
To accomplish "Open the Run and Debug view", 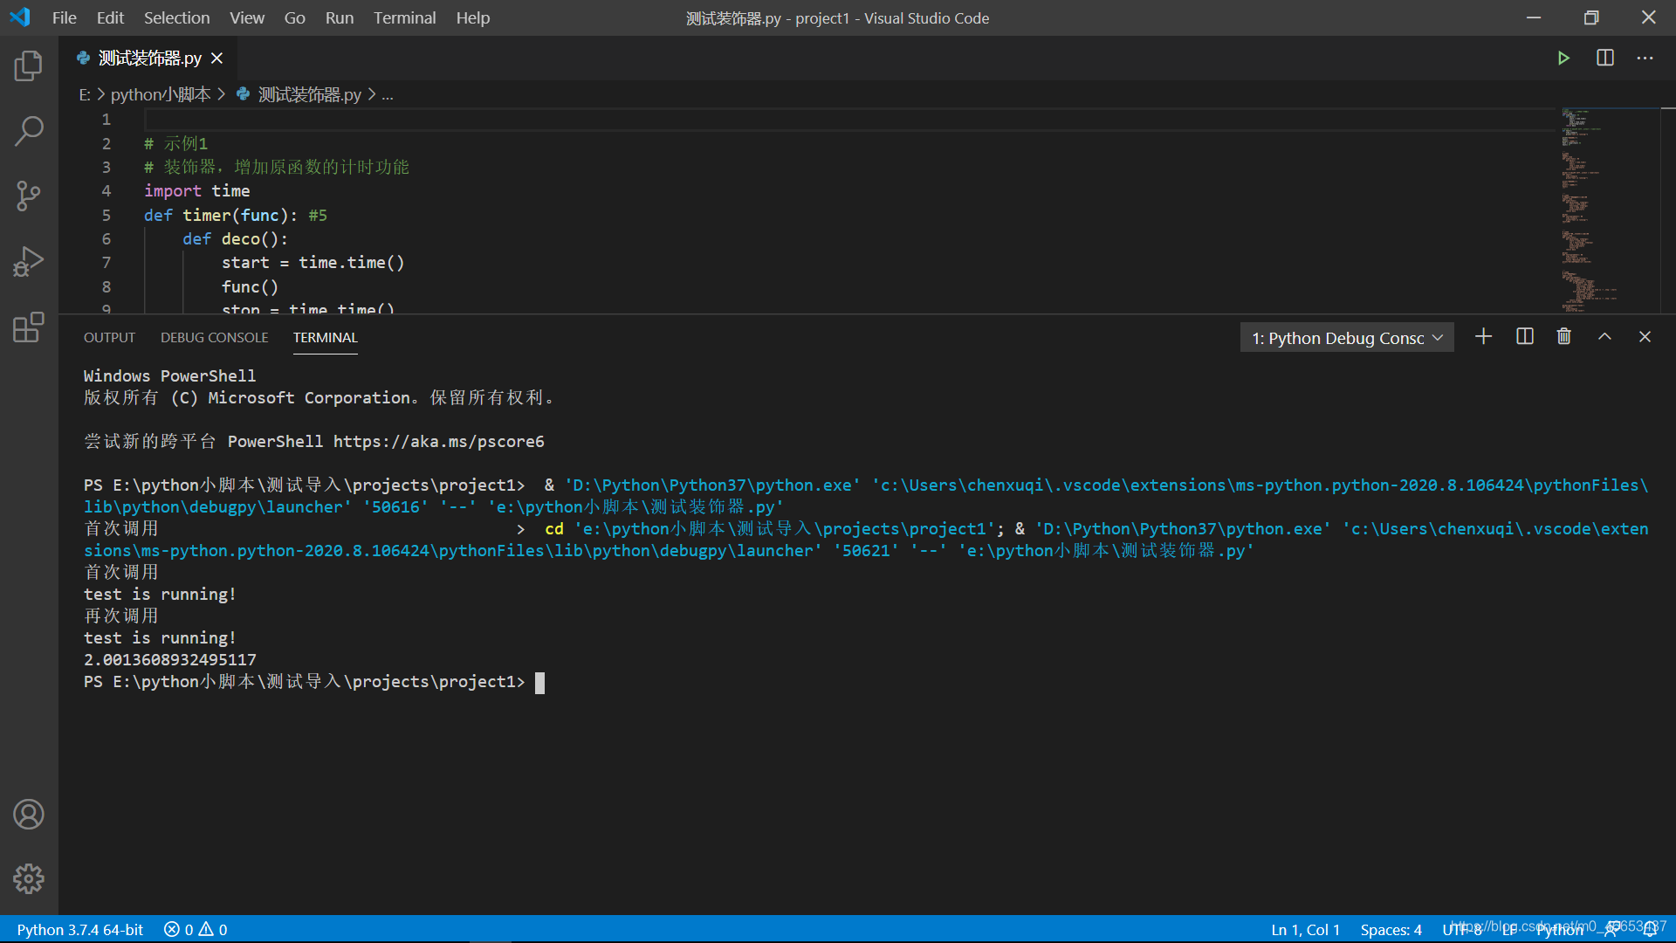I will (29, 261).
